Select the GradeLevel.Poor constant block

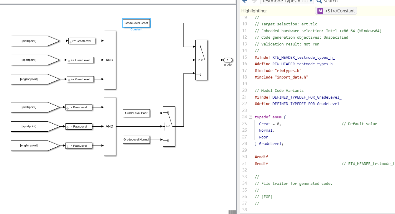tap(136, 113)
